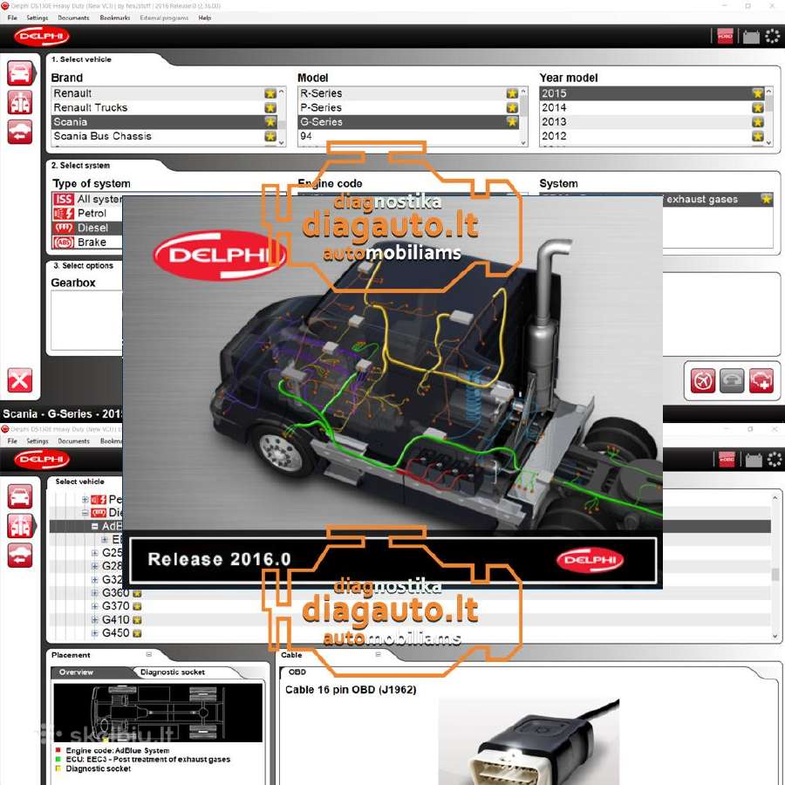Click the Diesel icon in bottom window tree
Image resolution: width=785 pixels, height=785 pixels.
click(x=99, y=512)
